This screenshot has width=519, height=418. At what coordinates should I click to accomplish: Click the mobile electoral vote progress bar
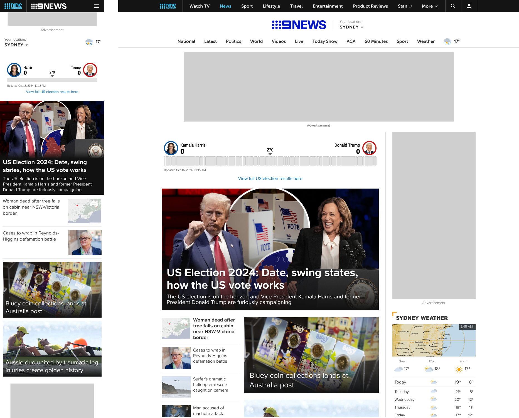tap(52, 80)
